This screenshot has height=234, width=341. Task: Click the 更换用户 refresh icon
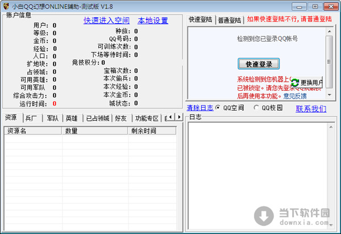[x=295, y=82]
